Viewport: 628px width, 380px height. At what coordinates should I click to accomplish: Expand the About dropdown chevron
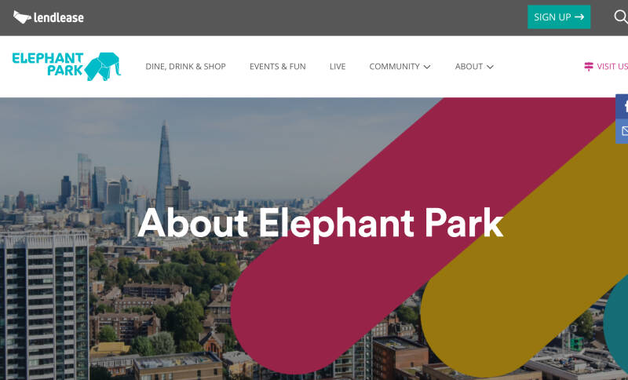pyautogui.click(x=490, y=67)
